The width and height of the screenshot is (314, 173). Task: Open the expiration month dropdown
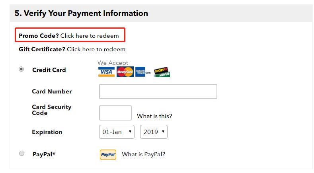pyautogui.click(x=117, y=132)
